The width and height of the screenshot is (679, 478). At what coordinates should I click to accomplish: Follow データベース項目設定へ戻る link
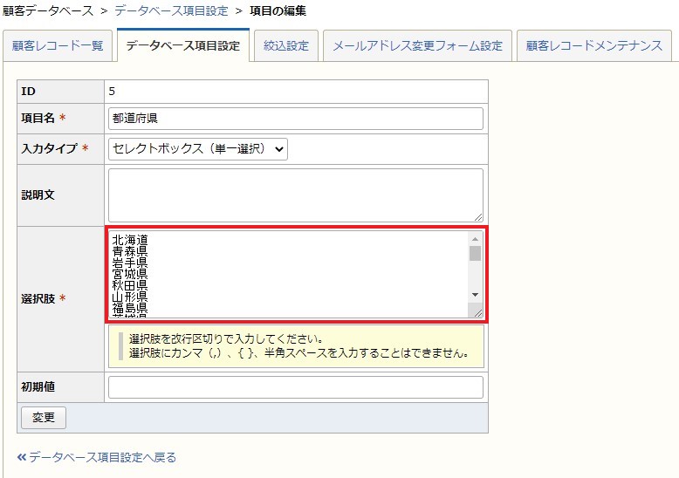pos(97,457)
